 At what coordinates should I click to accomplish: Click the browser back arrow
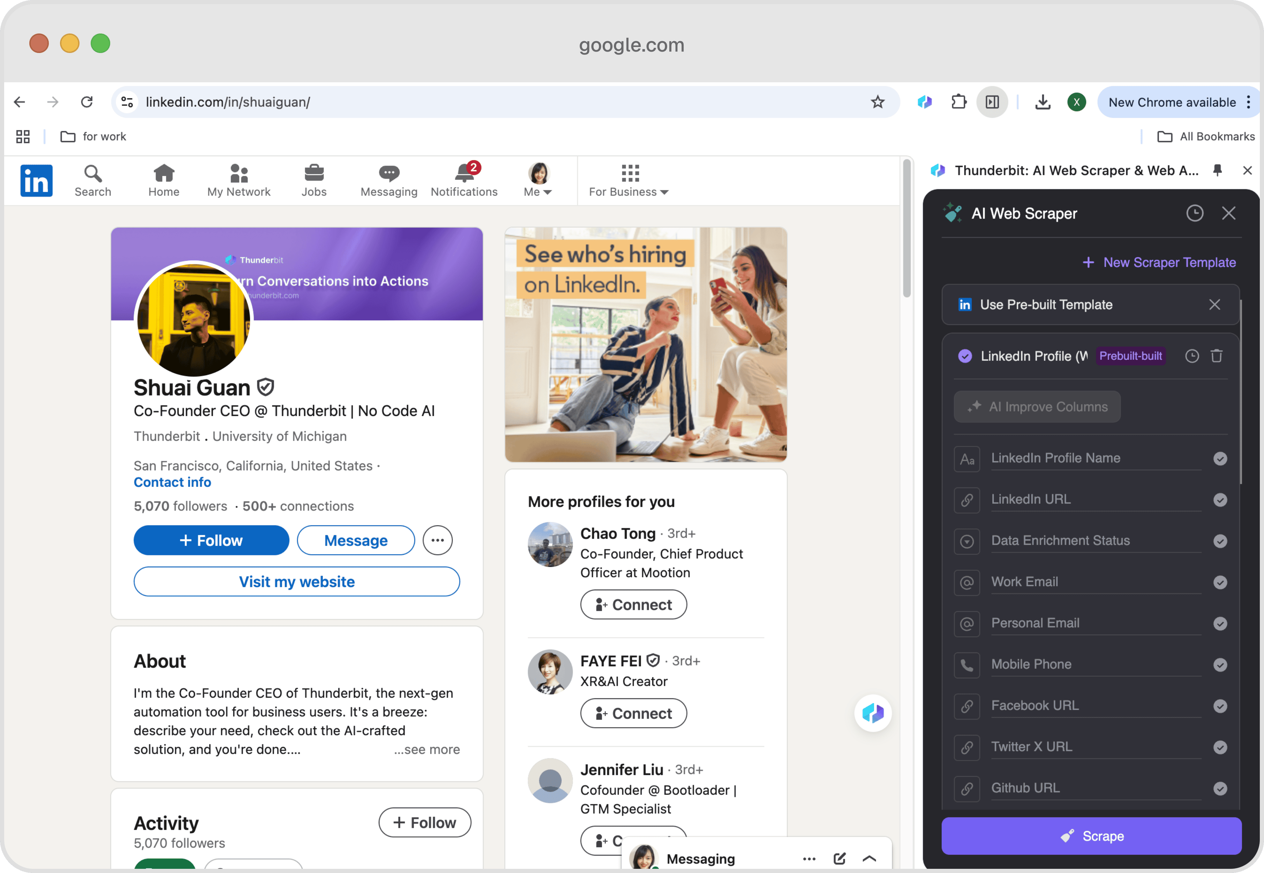(x=20, y=102)
